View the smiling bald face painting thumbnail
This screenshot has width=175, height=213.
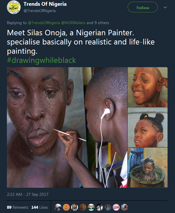(x=147, y=87)
